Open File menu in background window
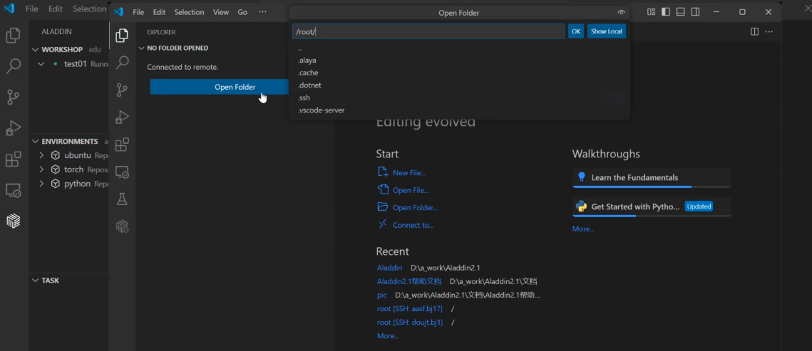 31,9
